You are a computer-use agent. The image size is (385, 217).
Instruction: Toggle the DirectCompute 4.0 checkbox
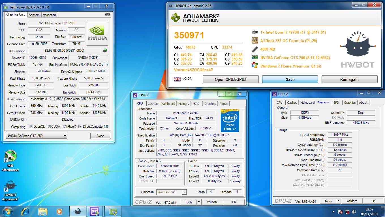(80, 127)
